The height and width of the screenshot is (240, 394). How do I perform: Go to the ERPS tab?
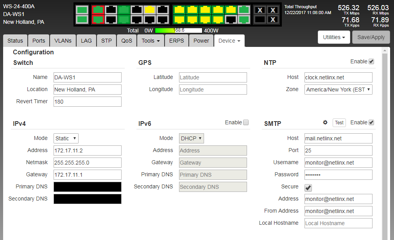click(176, 41)
